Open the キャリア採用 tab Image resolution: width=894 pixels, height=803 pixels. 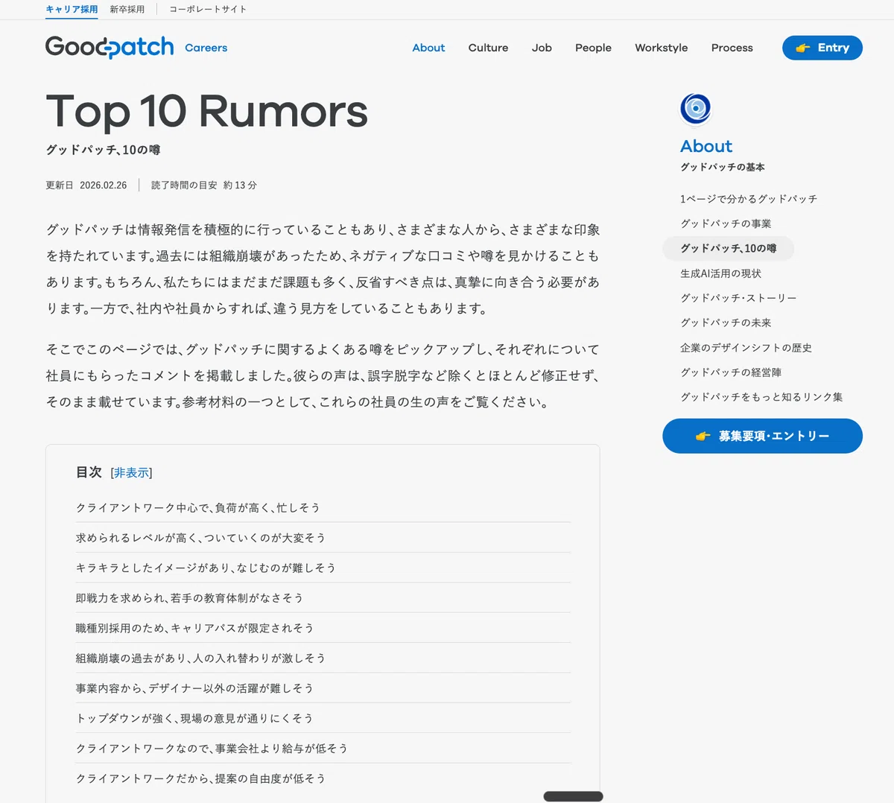coord(72,10)
